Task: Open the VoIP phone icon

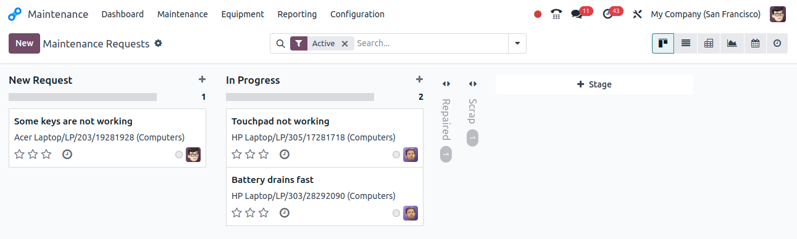Action: point(557,14)
